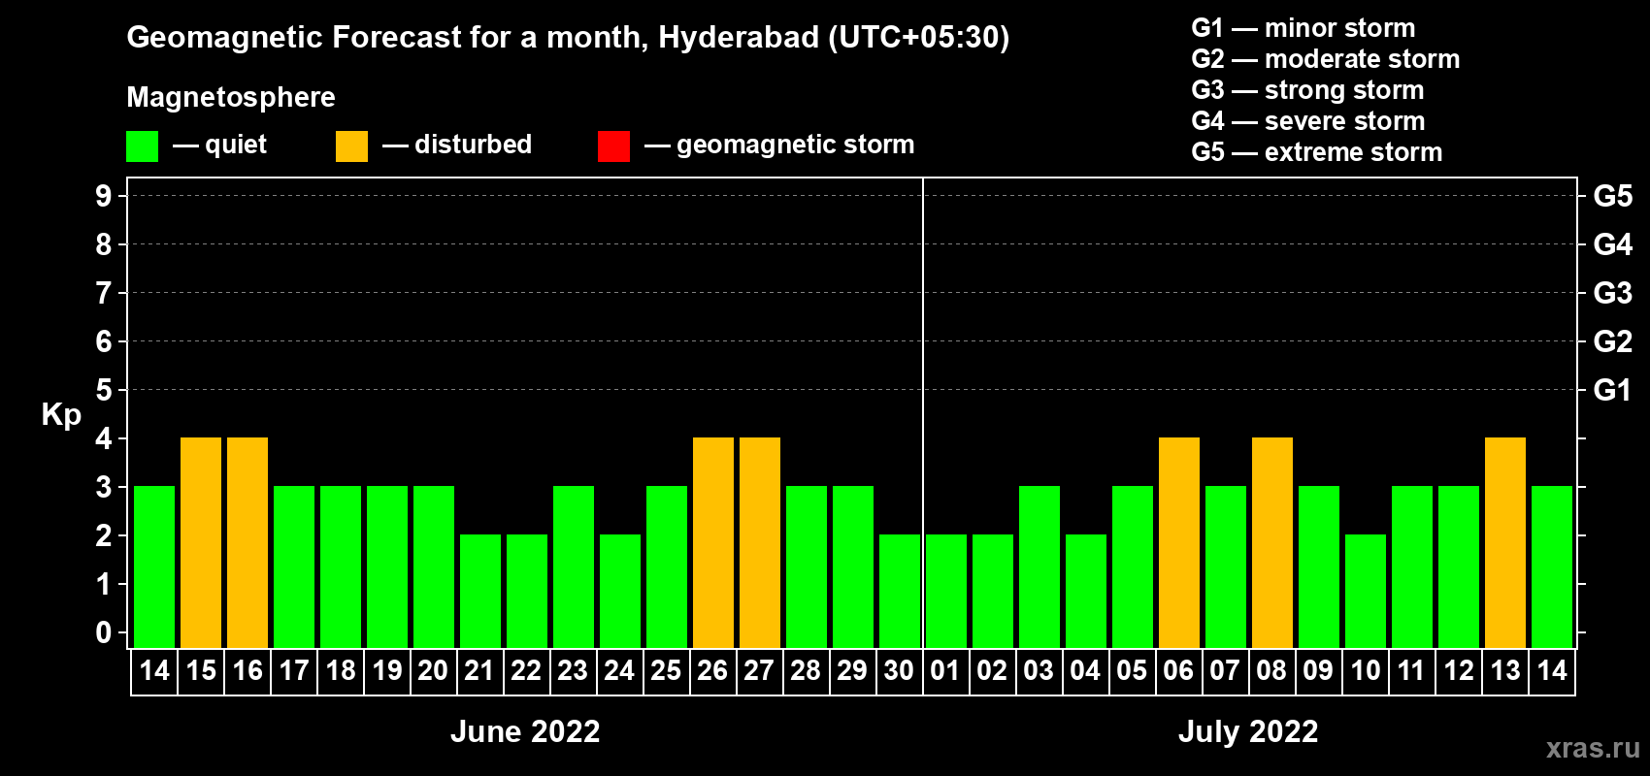Click the July 2022 month label
The width and height of the screenshot is (1650, 776).
[1248, 731]
